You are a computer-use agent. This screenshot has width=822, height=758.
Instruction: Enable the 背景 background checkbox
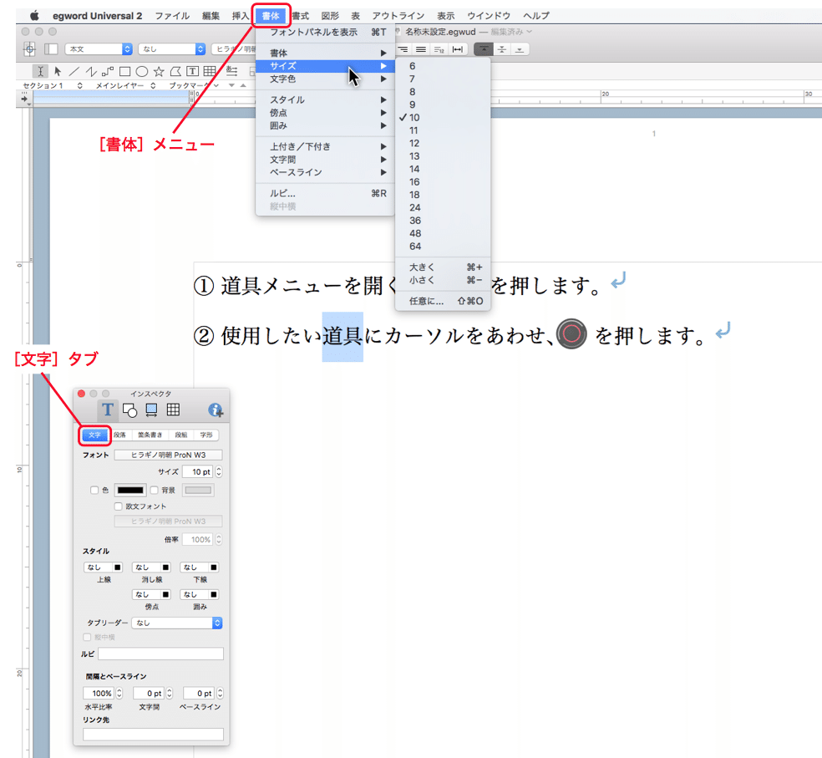(154, 490)
